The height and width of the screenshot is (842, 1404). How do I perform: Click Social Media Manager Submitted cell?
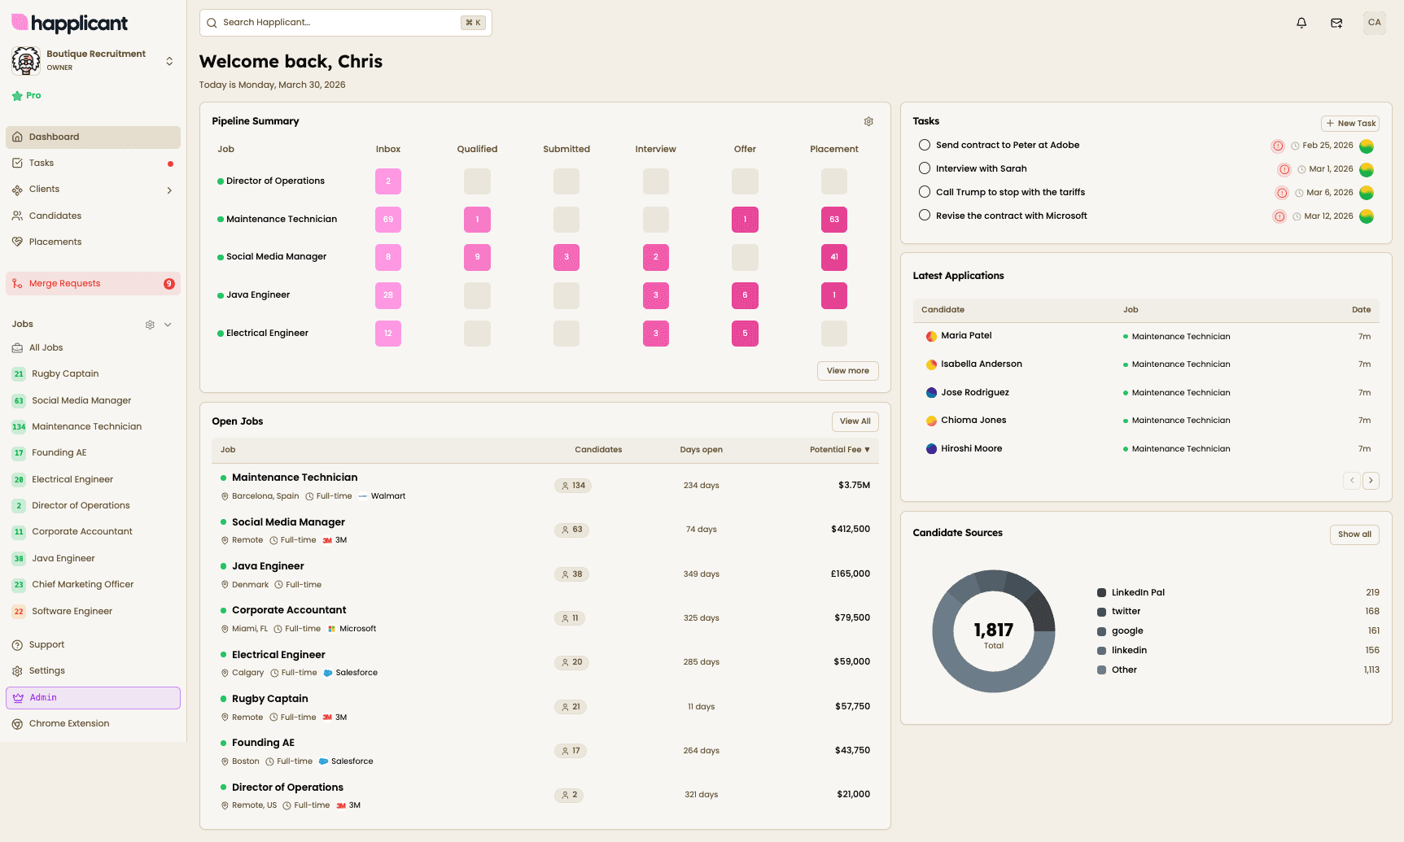click(566, 257)
